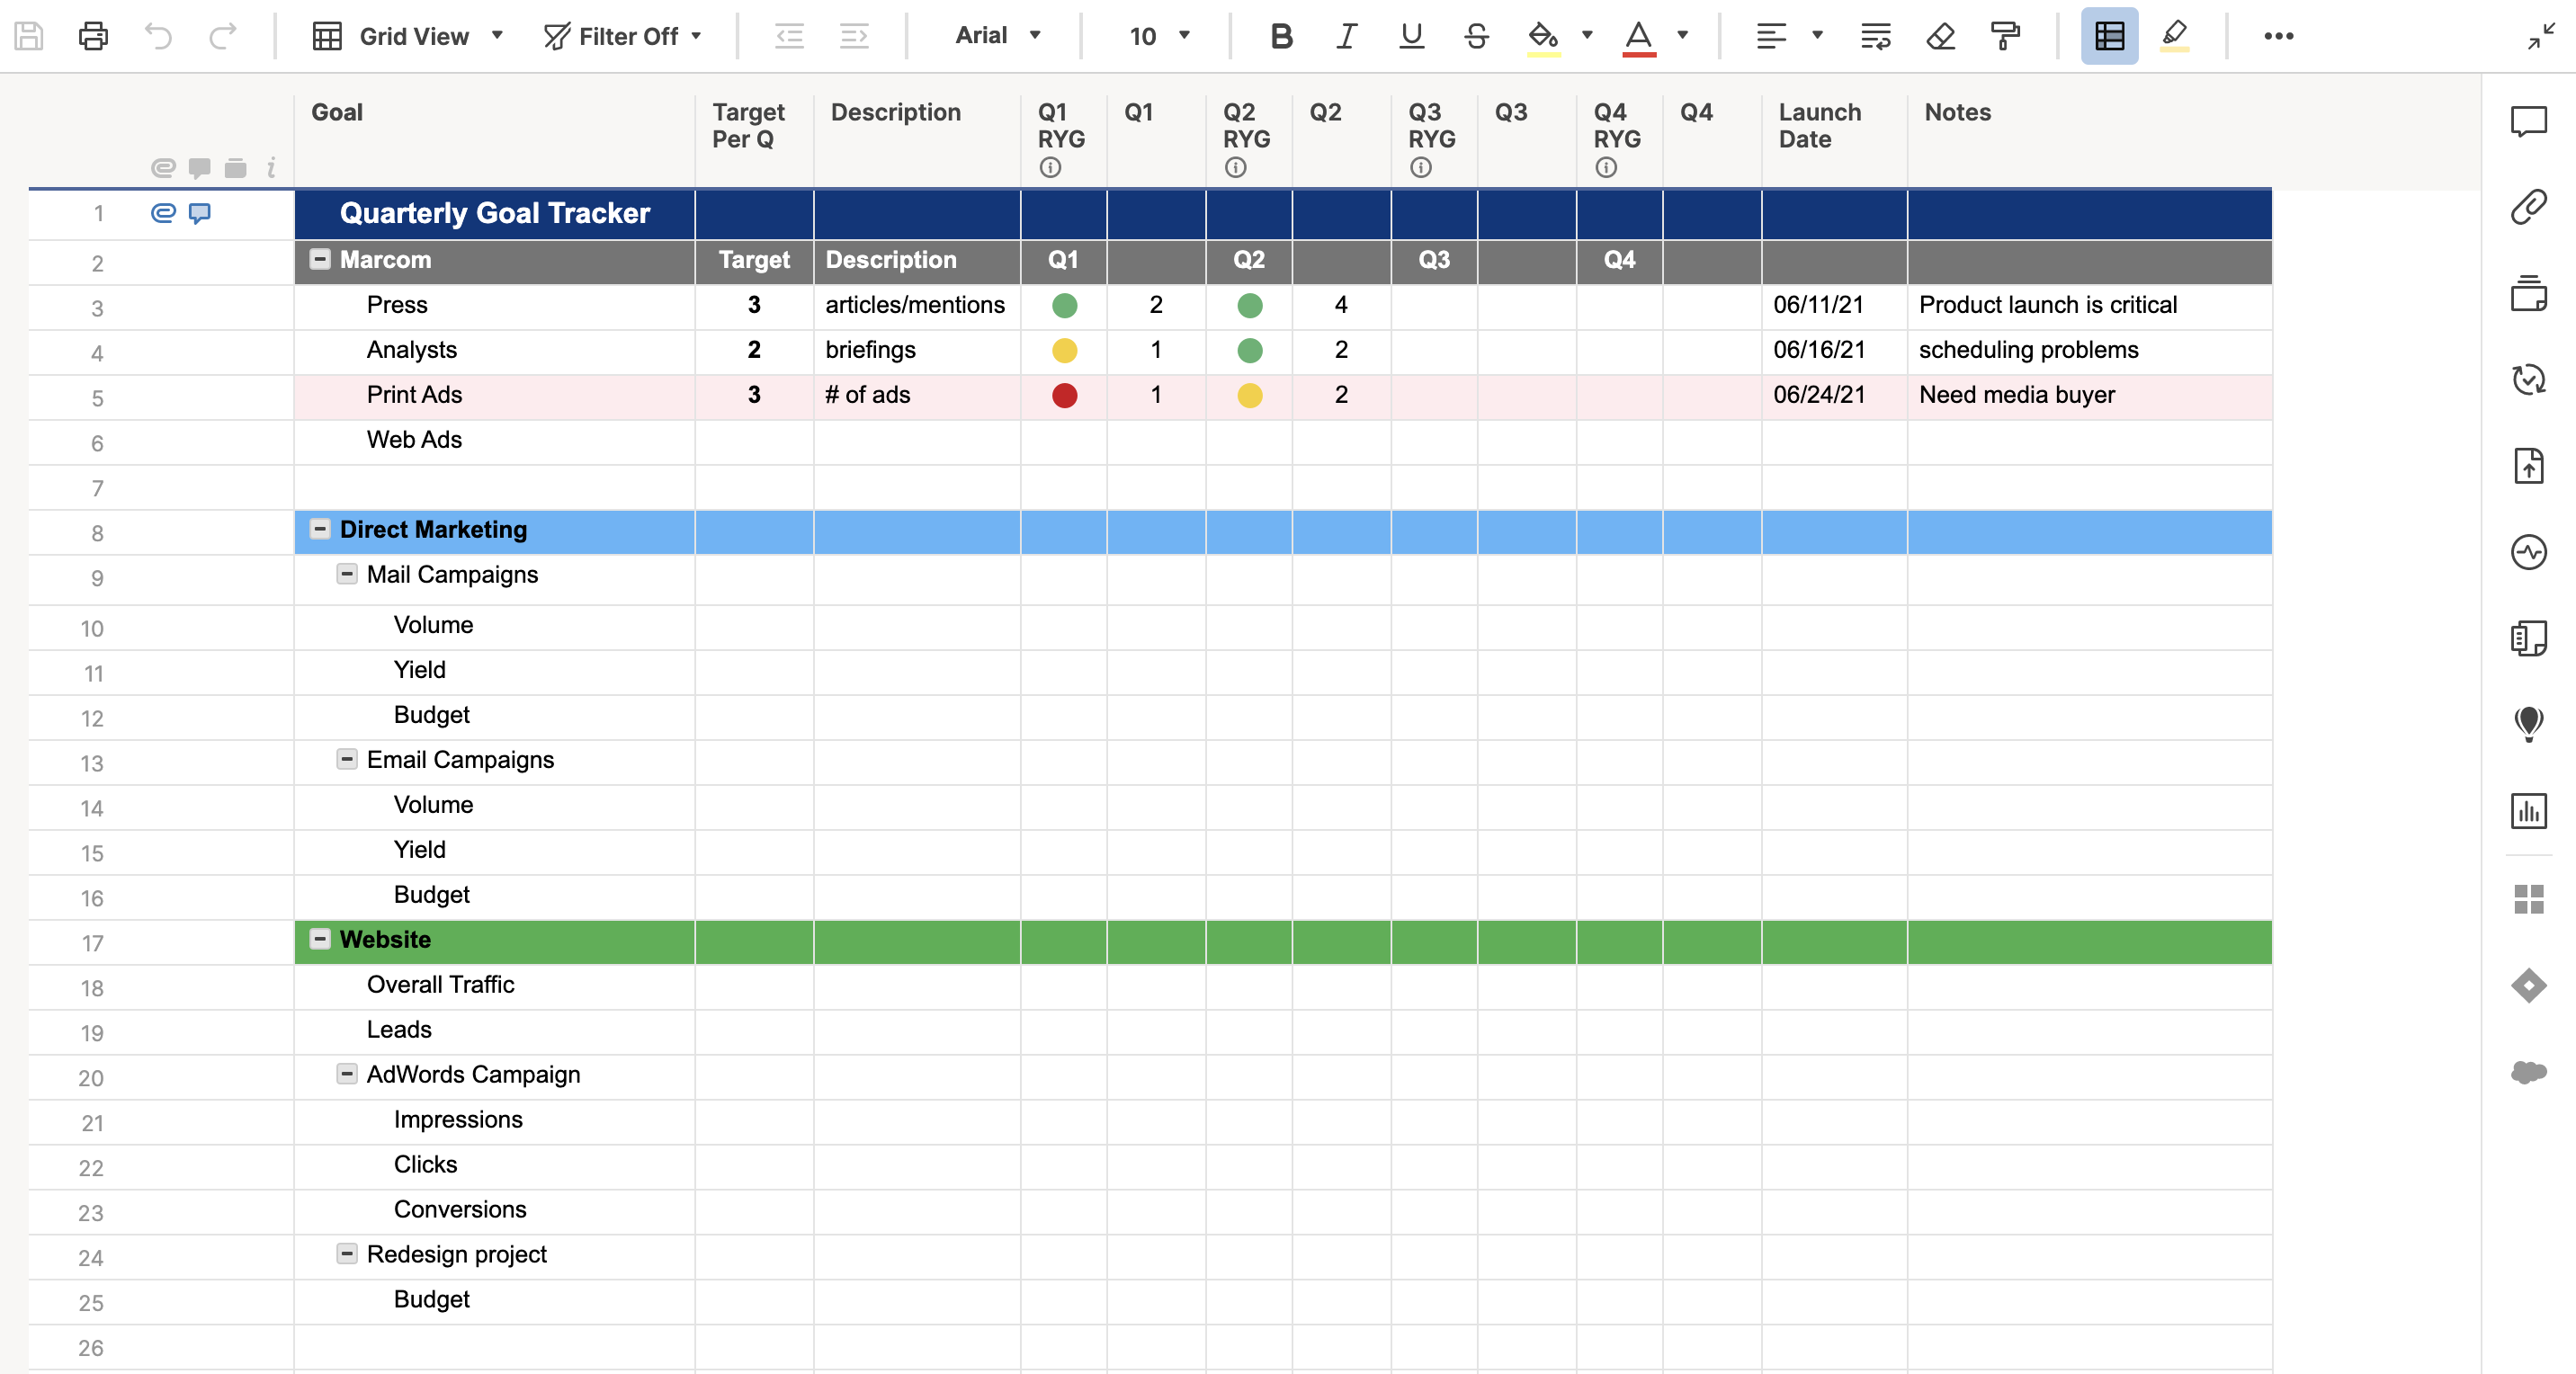Click the Print icon in toolbar
The image size is (2576, 1374).
pos(93,36)
